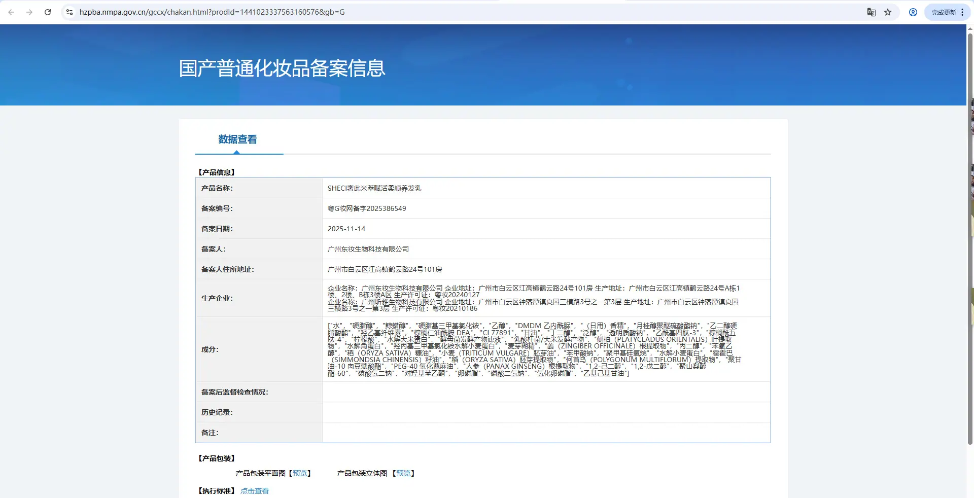974x498 pixels.
Task: Preview the 产品包装立体图 image
Action: point(403,473)
